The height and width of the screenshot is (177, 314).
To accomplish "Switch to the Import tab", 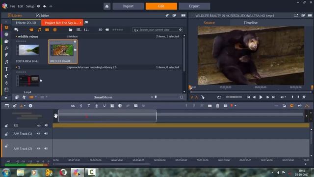I will click(128, 6).
